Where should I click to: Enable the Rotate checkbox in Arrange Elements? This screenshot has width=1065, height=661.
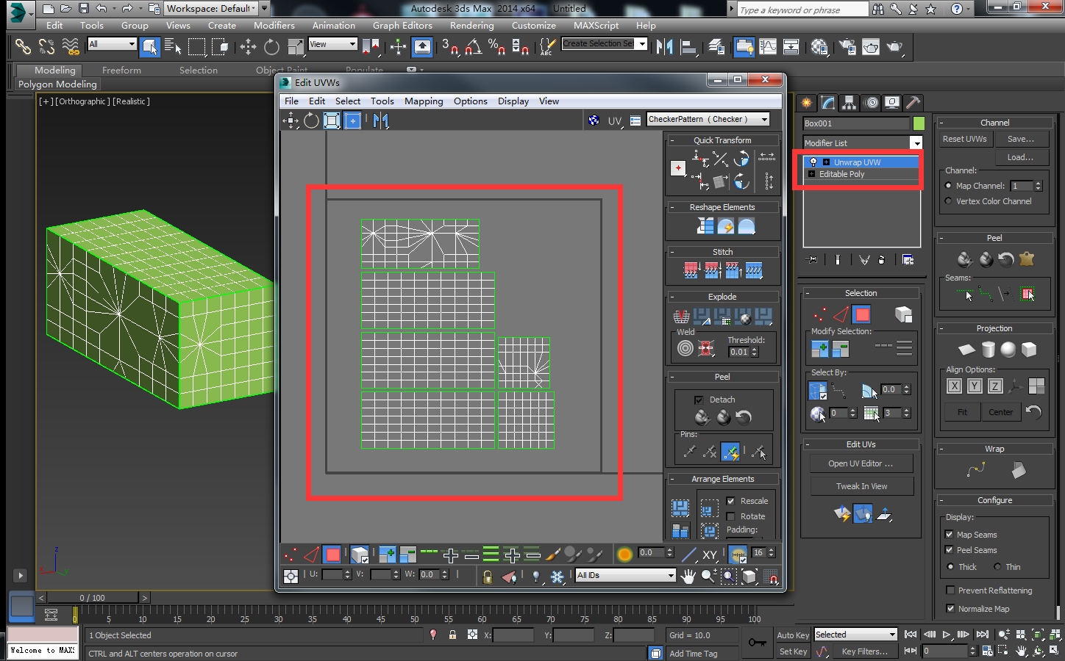730,516
